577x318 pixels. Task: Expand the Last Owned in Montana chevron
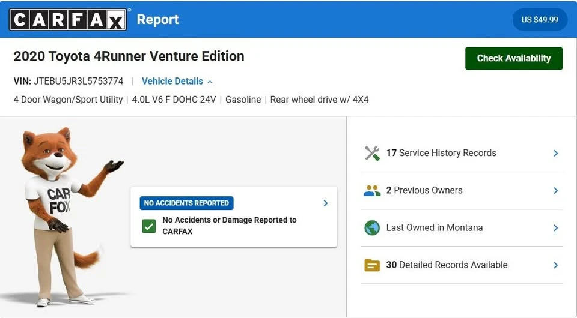click(555, 228)
